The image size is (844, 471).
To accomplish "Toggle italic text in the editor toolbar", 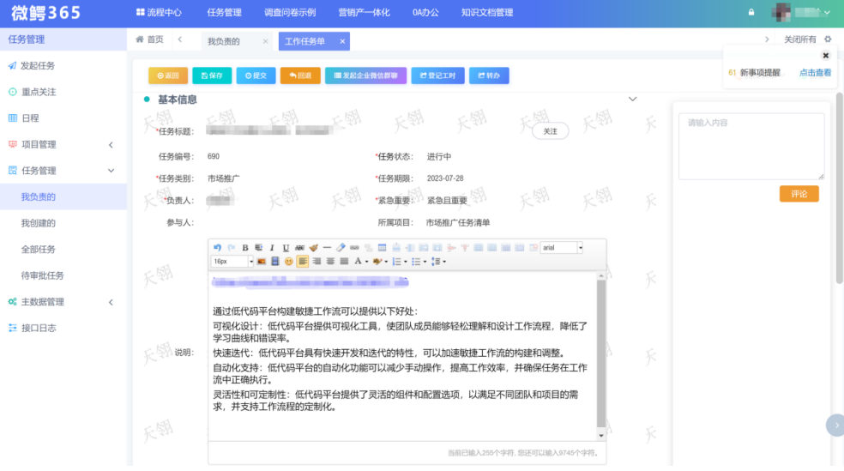I will point(272,248).
